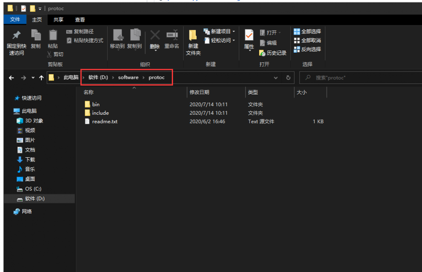Image resolution: width=422 pixels, height=272 pixels.
Task: Click 软件 (D:) breadcrumb in address bar
Action: tap(98, 78)
